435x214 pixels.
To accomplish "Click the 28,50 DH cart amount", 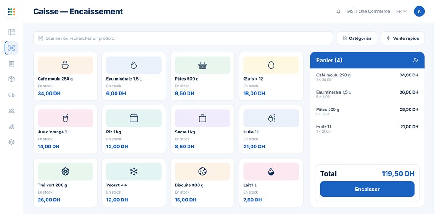I will coord(409,109).
